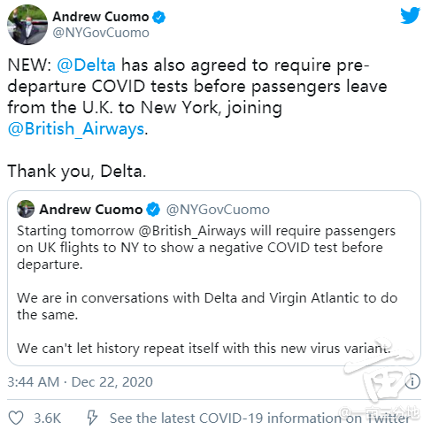Click the lightning bolt COVID icon
This screenshot has height=430, width=431.
pyautogui.click(x=92, y=418)
